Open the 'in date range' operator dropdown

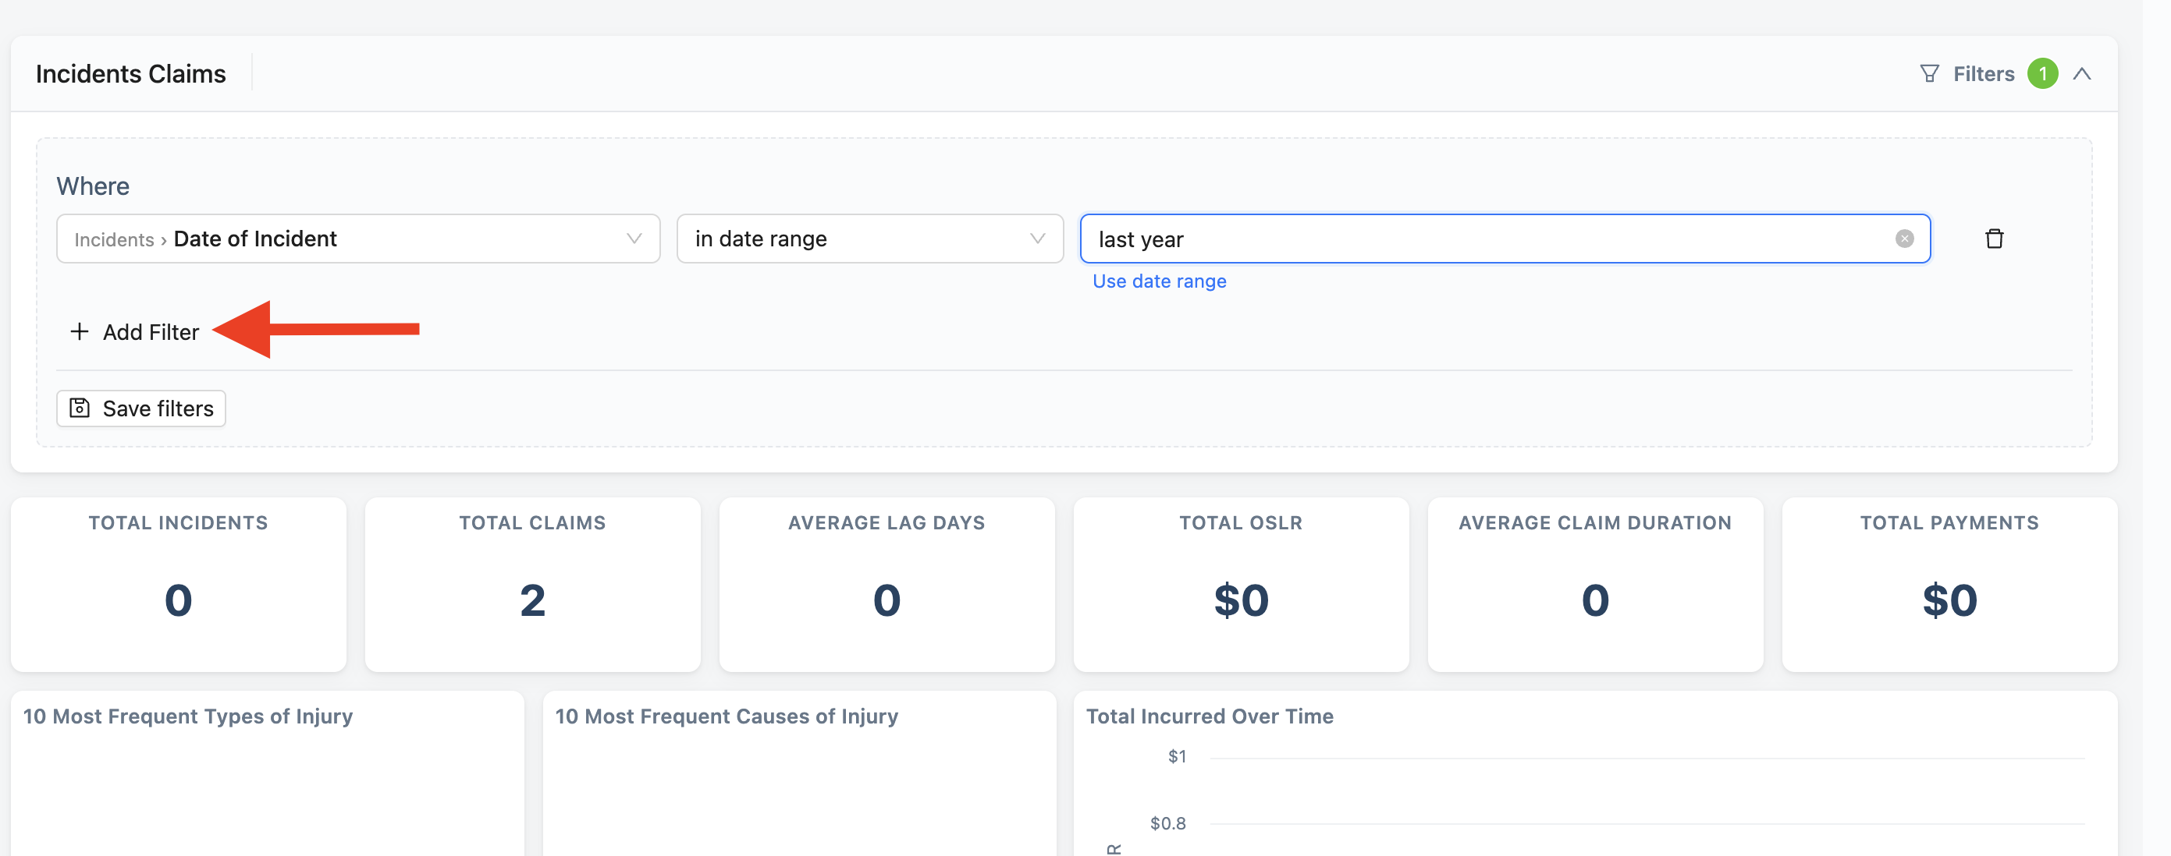click(870, 239)
